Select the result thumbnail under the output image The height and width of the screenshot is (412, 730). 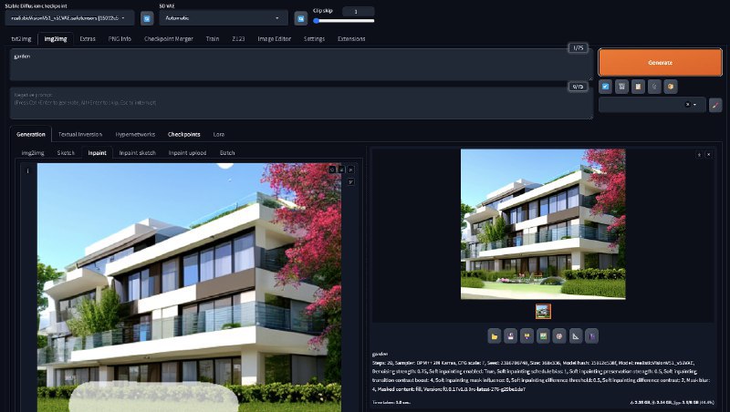543,312
